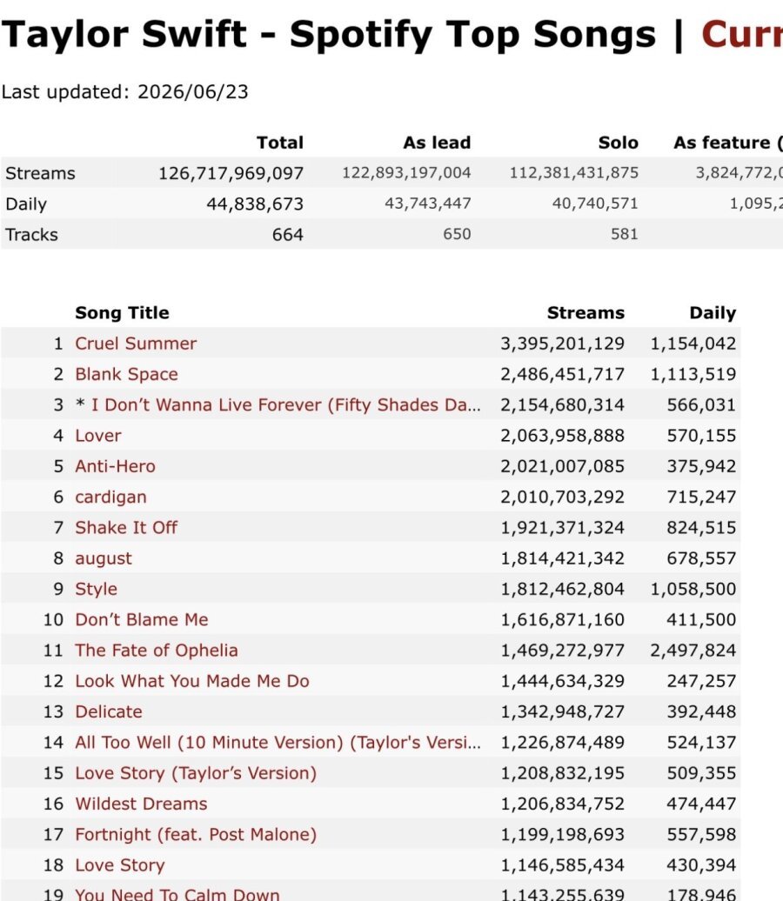Screen dimensions: 783x901
Task: Open the Don't Blame Me link
Action: (142, 619)
